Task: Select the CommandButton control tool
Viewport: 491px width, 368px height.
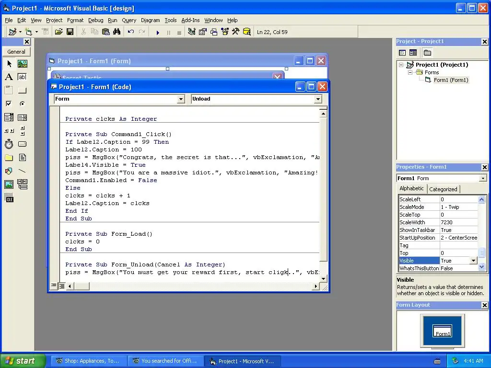Action: coord(22,91)
